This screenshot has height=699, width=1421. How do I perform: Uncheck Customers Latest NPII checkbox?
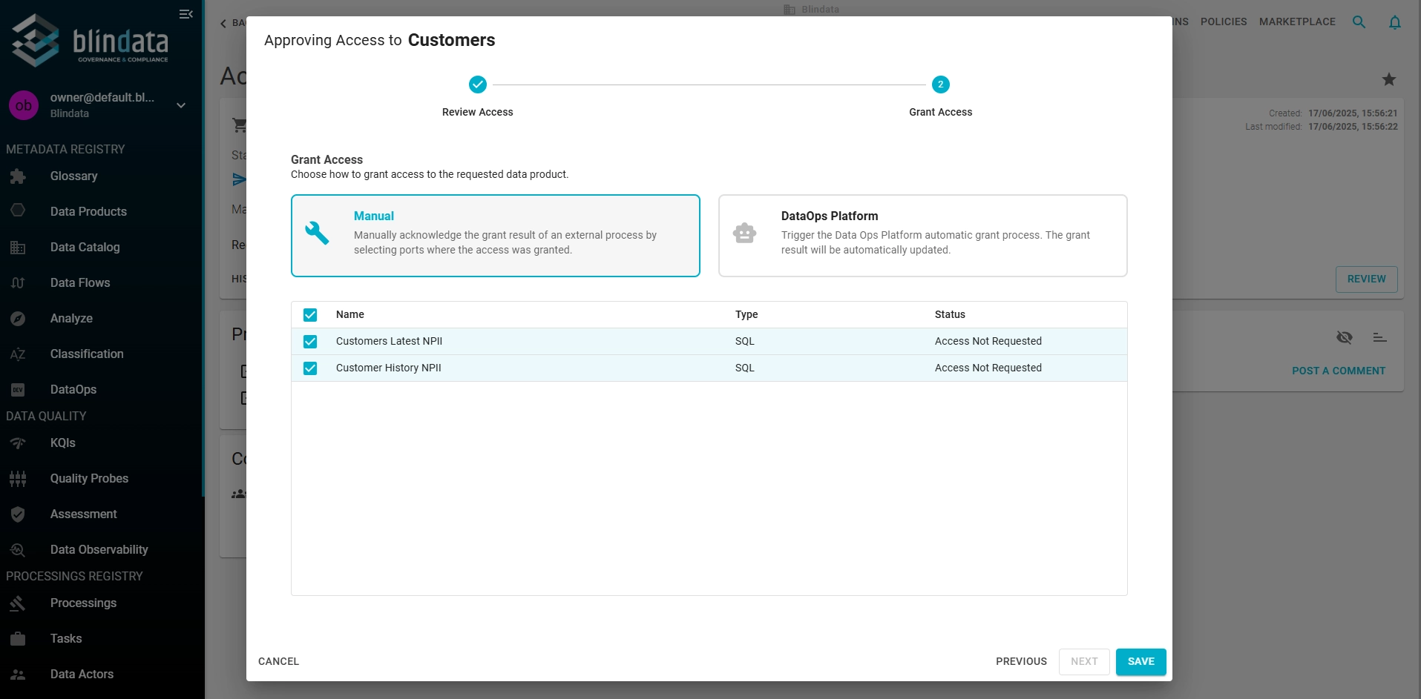click(x=310, y=342)
